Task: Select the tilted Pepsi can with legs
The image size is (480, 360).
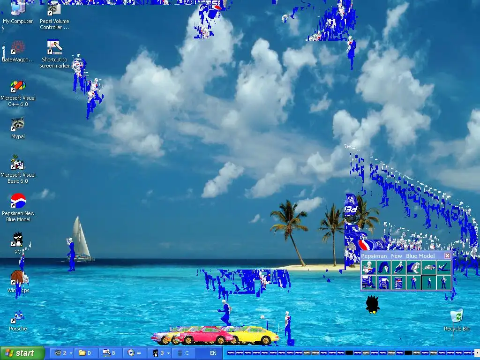Action: click(x=368, y=282)
